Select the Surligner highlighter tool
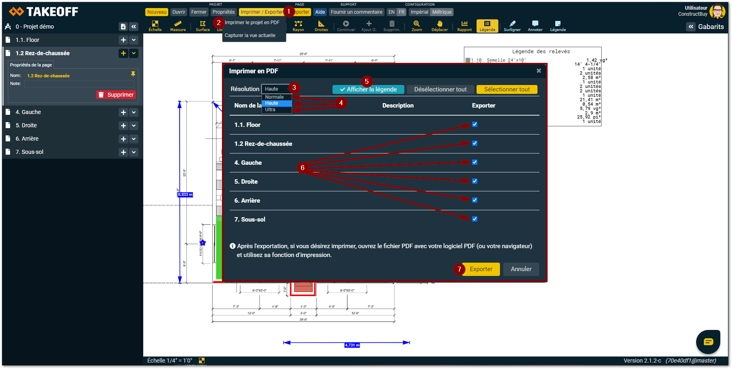Screen dimensions: 732x369 (512, 26)
